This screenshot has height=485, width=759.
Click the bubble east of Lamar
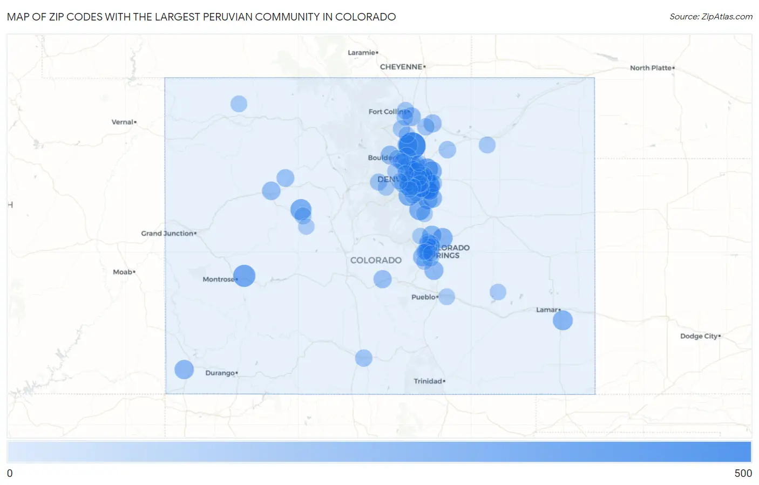563,320
